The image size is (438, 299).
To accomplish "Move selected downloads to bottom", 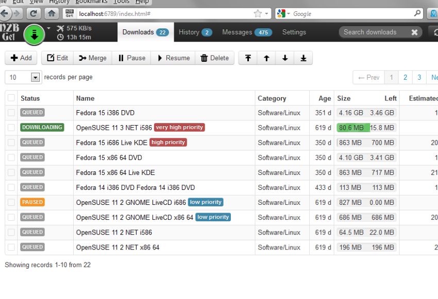I will point(304,58).
